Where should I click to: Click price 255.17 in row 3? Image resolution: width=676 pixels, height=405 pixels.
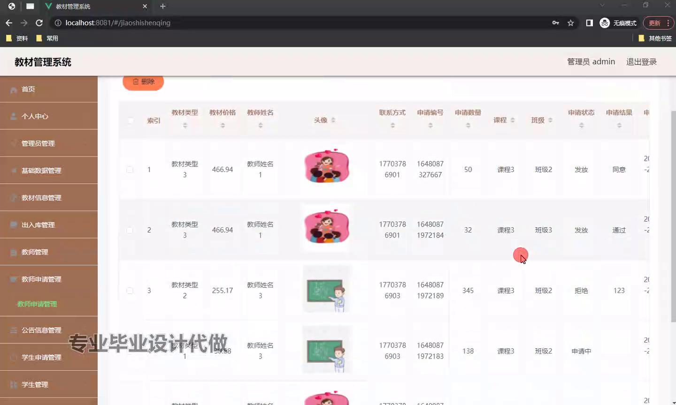click(223, 291)
